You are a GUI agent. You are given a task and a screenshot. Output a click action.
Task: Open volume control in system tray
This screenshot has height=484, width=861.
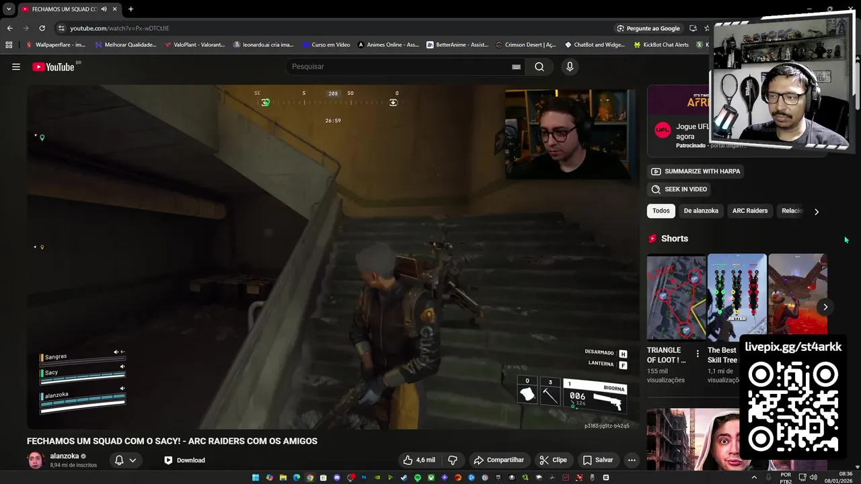[813, 477]
